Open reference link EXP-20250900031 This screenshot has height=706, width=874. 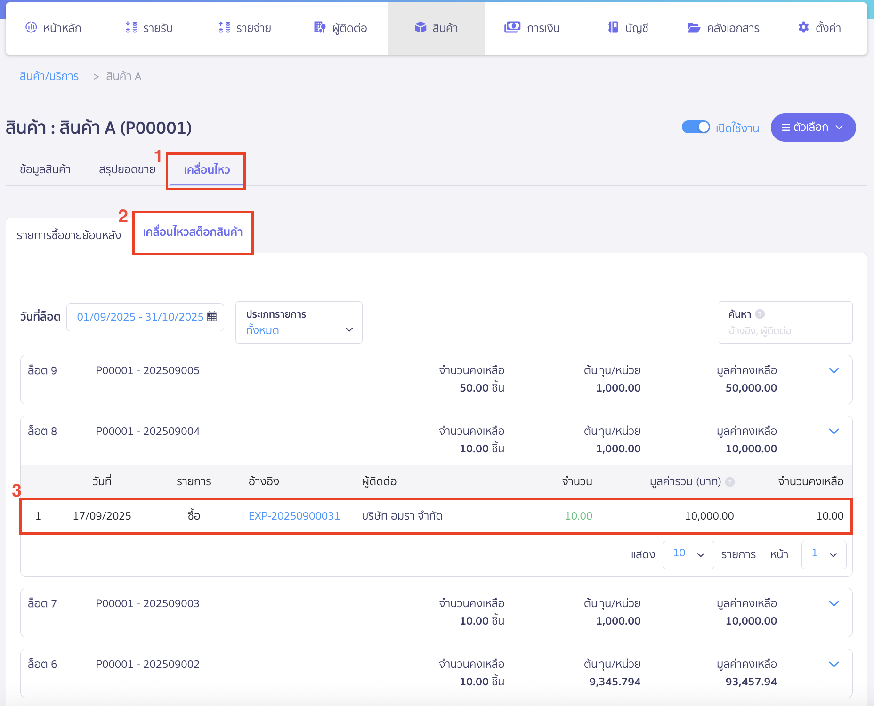294,516
